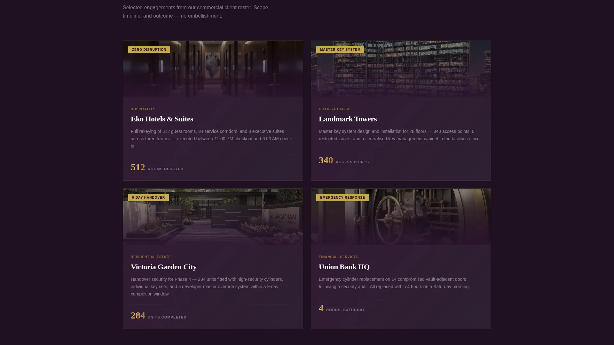614x345 pixels.
Task: Click the Landmark Towers heading
Action: 348,119
